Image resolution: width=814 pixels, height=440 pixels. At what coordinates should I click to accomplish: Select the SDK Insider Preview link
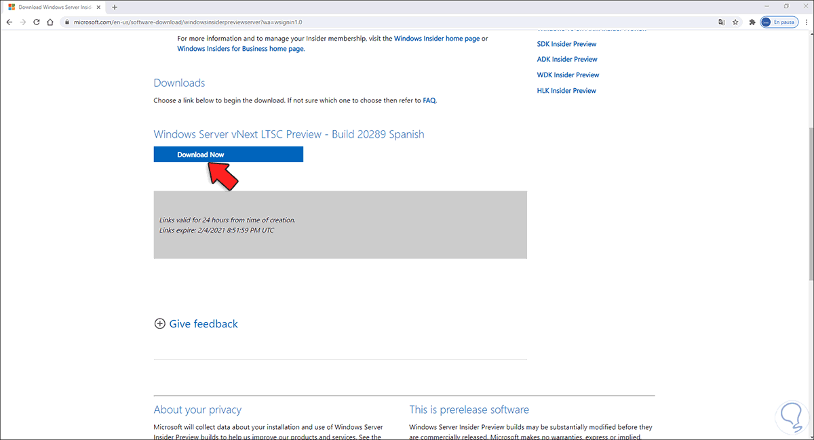tap(566, 44)
